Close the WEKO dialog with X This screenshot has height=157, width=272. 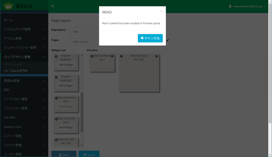tap(161, 11)
